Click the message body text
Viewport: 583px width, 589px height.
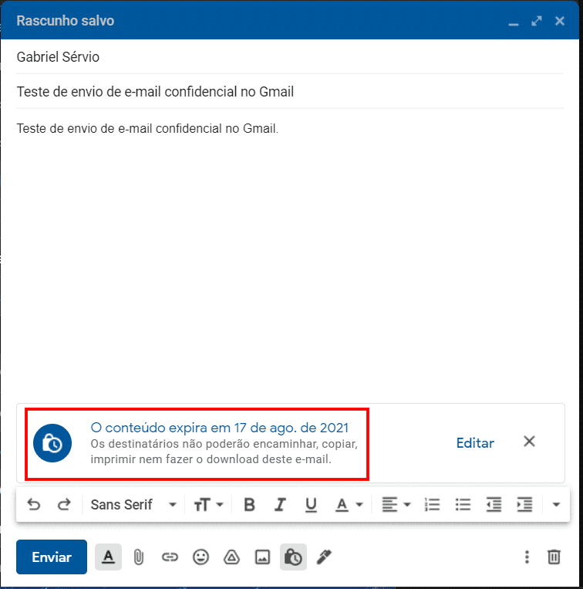click(147, 128)
